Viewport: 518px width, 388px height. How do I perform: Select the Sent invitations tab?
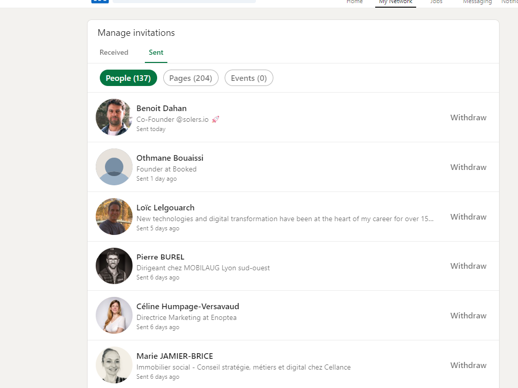[x=156, y=52]
